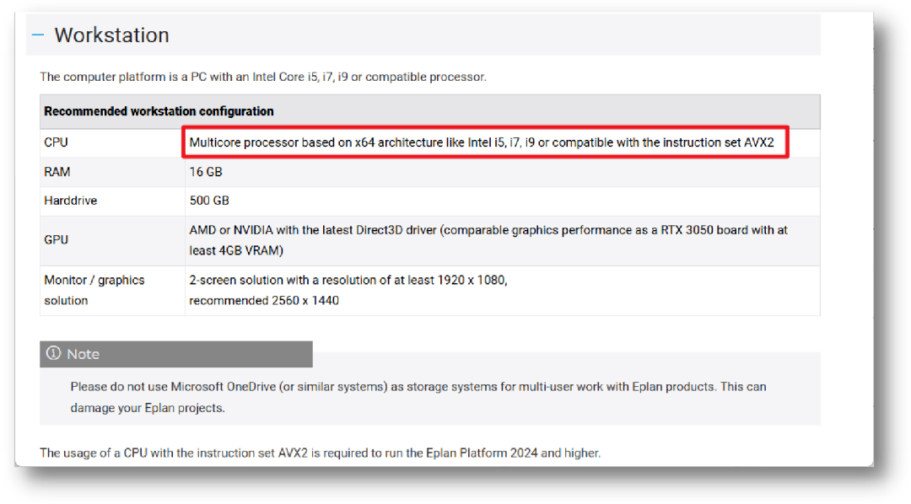Click the Workstation section heading
This screenshot has width=911, height=504.
tap(111, 35)
